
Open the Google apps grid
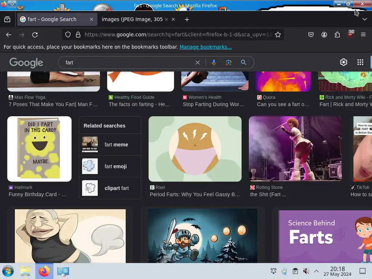(360, 62)
